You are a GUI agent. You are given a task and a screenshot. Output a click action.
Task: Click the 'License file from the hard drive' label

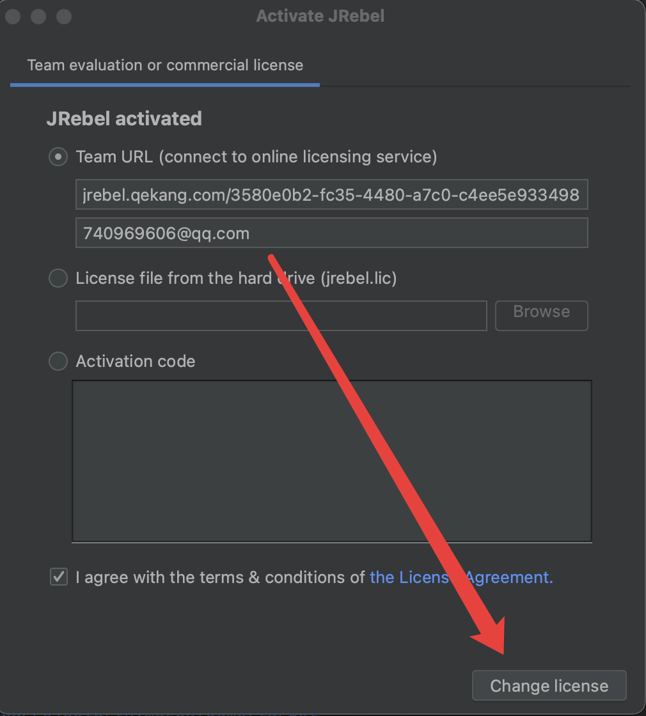(236, 278)
